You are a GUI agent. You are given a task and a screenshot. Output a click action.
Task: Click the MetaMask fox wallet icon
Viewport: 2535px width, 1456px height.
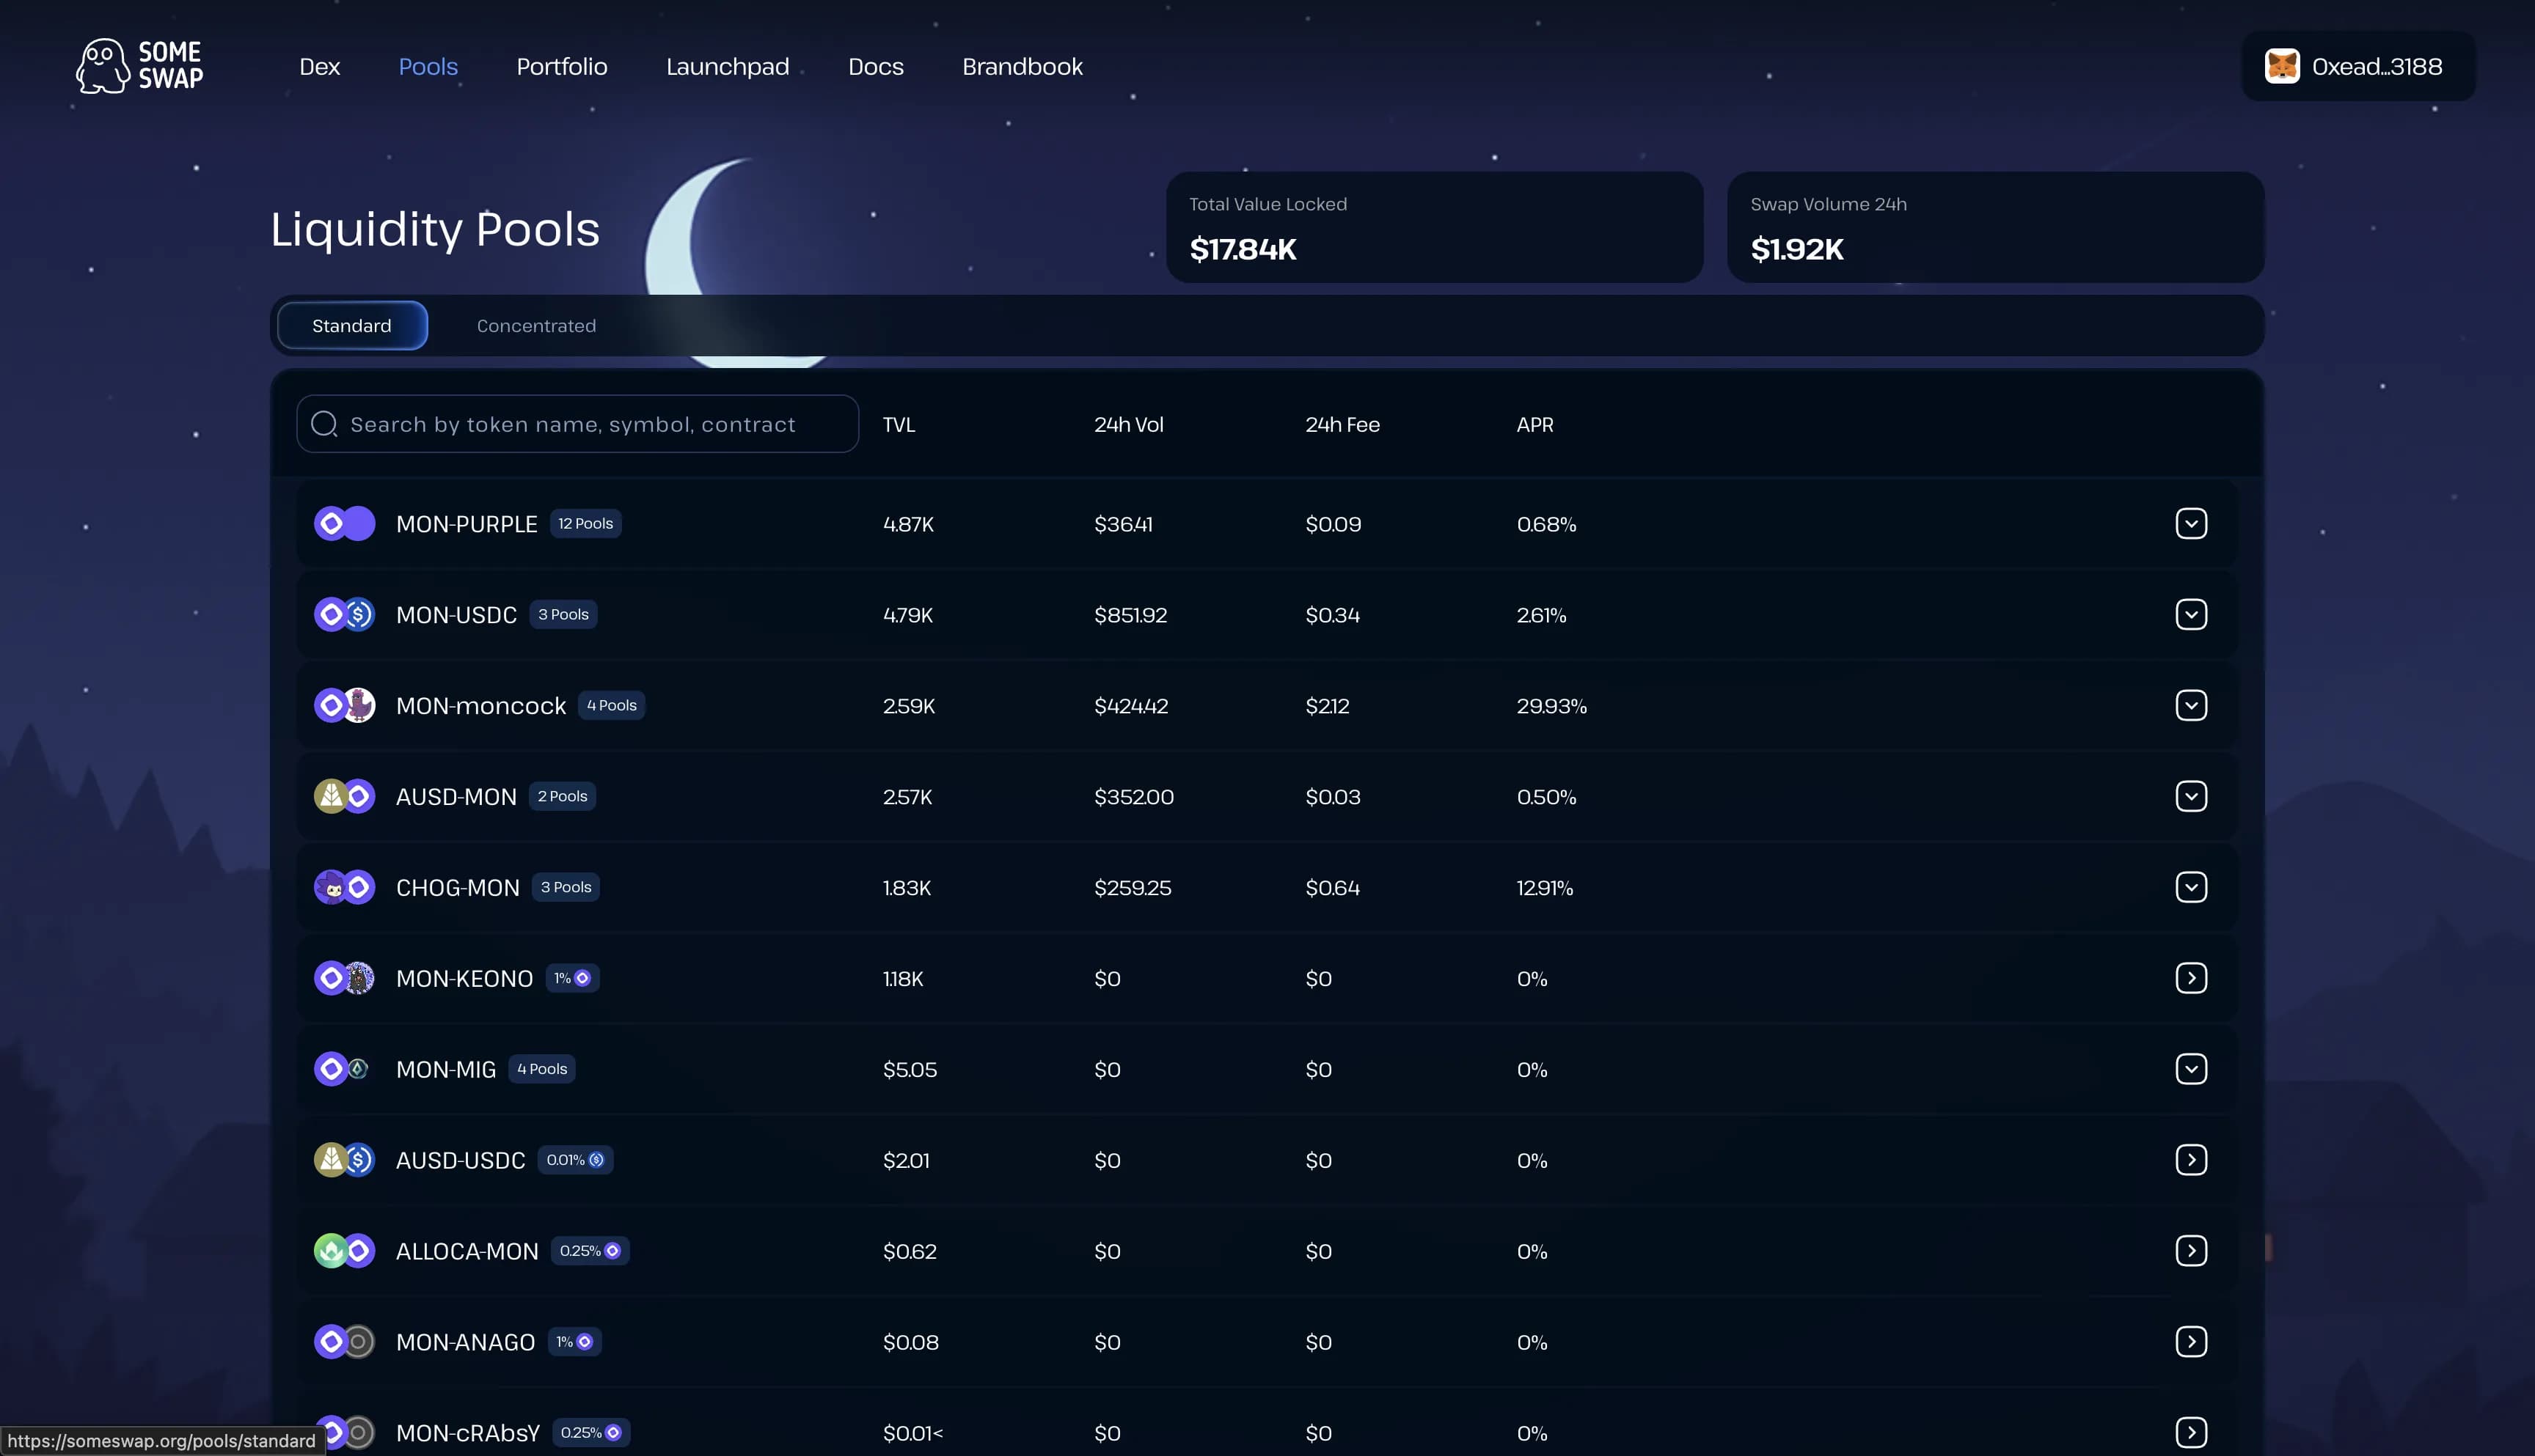point(2281,66)
